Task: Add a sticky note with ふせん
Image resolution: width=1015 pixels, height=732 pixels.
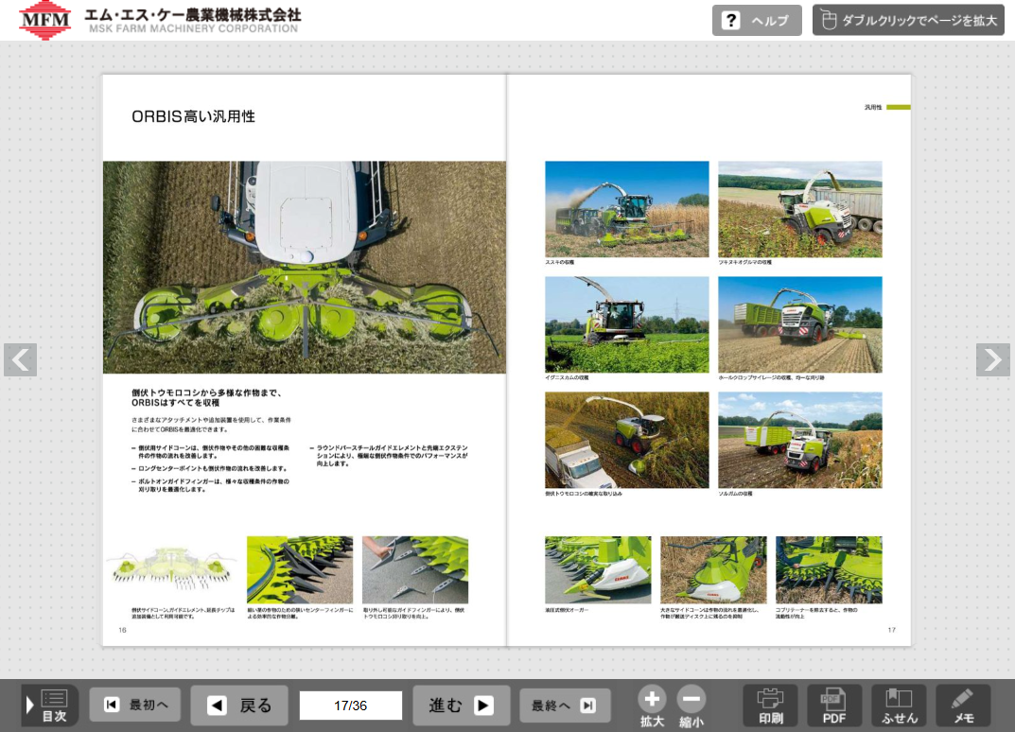Action: (x=899, y=706)
